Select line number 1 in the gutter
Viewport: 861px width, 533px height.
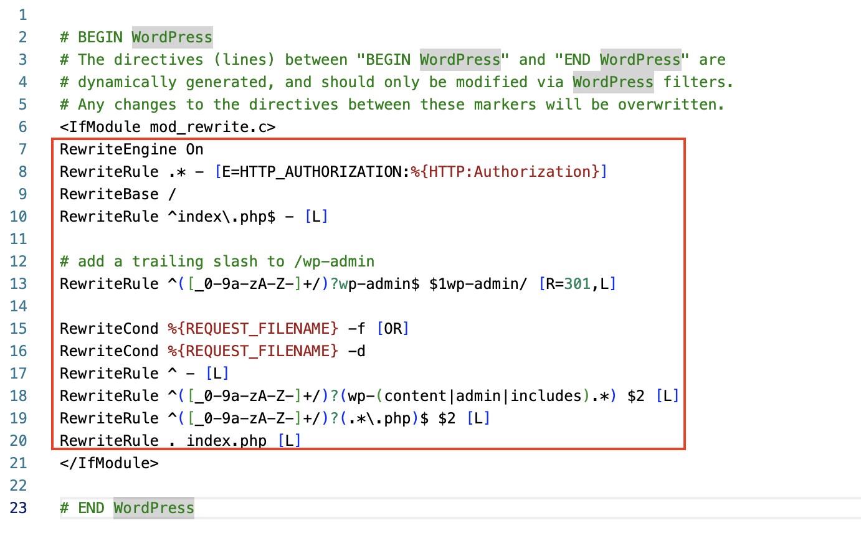pos(22,15)
